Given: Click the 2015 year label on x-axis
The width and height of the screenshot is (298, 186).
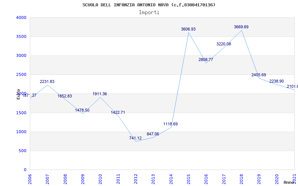Looking at the screenshot, I should coord(189,179).
